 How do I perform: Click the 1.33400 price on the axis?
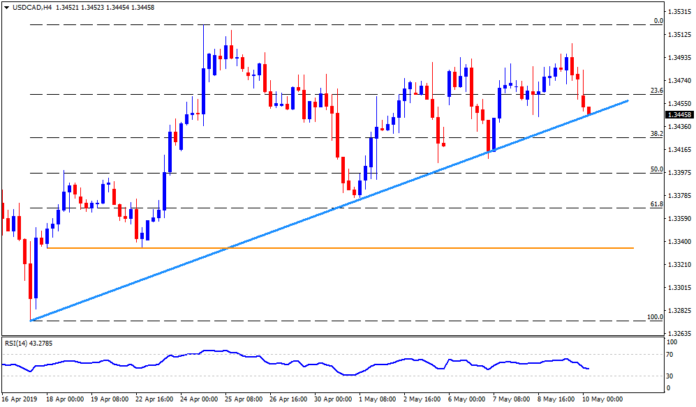point(679,242)
